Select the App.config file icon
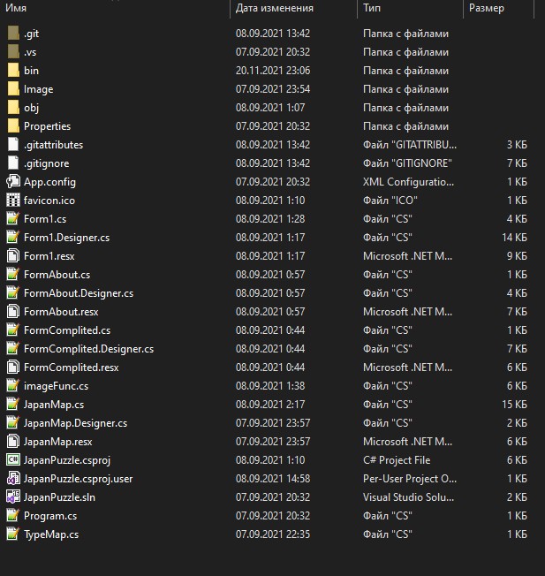 coord(13,182)
